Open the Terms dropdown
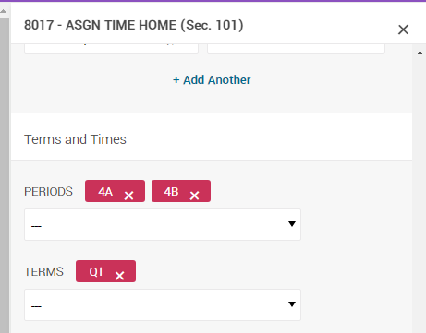The width and height of the screenshot is (426, 333). [163, 305]
